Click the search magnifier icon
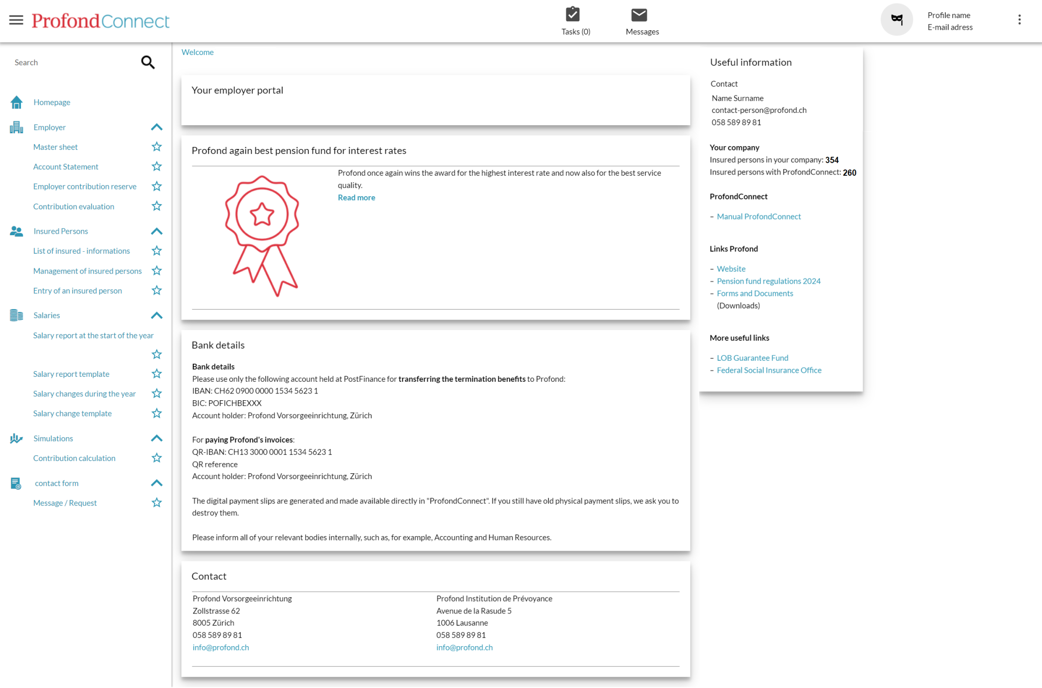The image size is (1042, 688). [148, 62]
